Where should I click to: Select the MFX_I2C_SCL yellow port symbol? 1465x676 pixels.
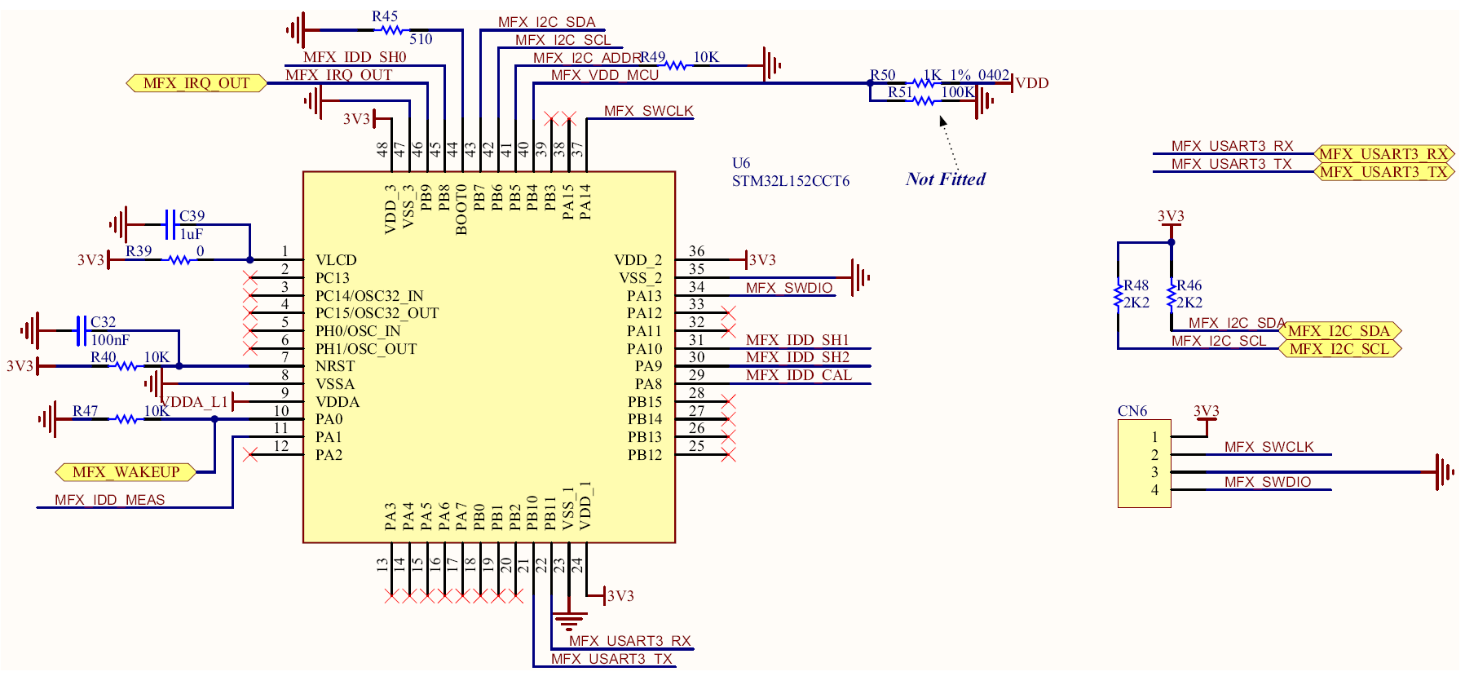tap(1339, 349)
